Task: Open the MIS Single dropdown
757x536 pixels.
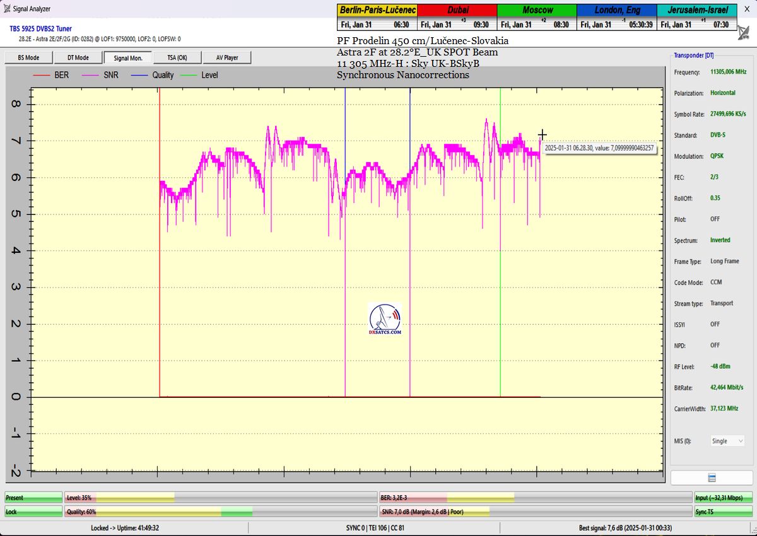Action: [x=727, y=441]
